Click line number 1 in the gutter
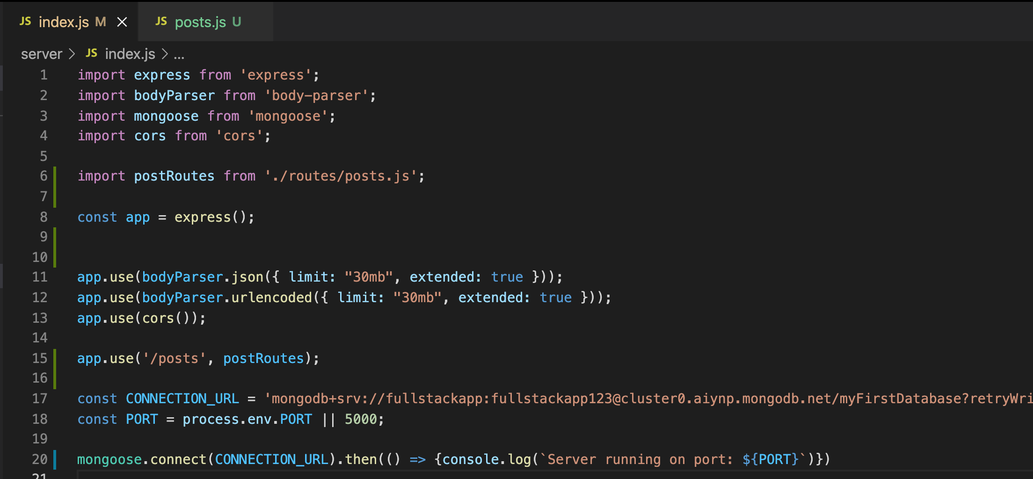 coord(44,75)
